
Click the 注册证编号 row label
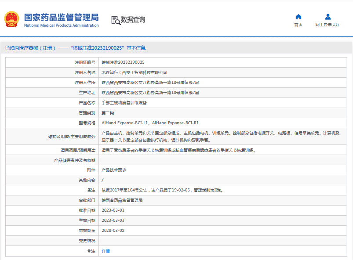pos(85,62)
